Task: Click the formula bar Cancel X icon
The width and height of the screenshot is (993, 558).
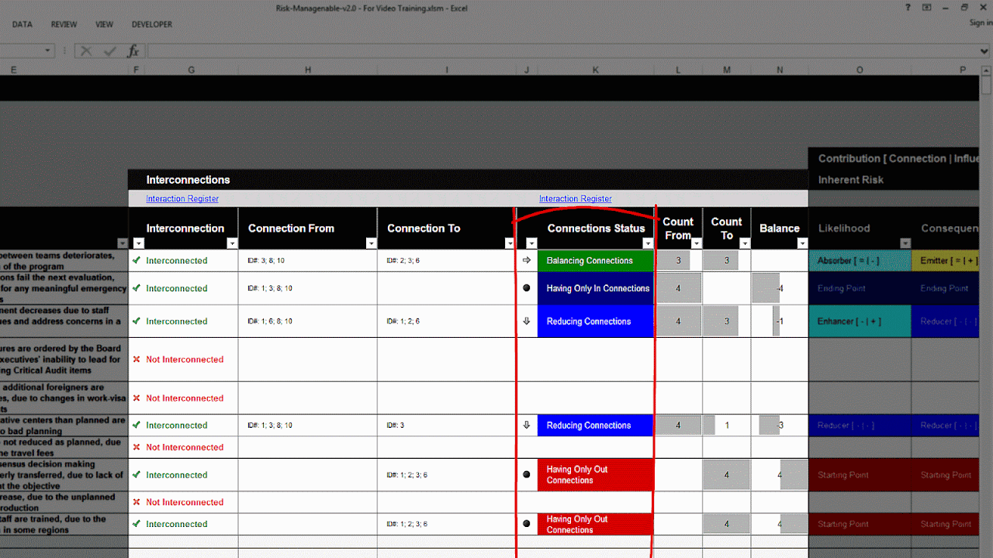Action: [86, 51]
